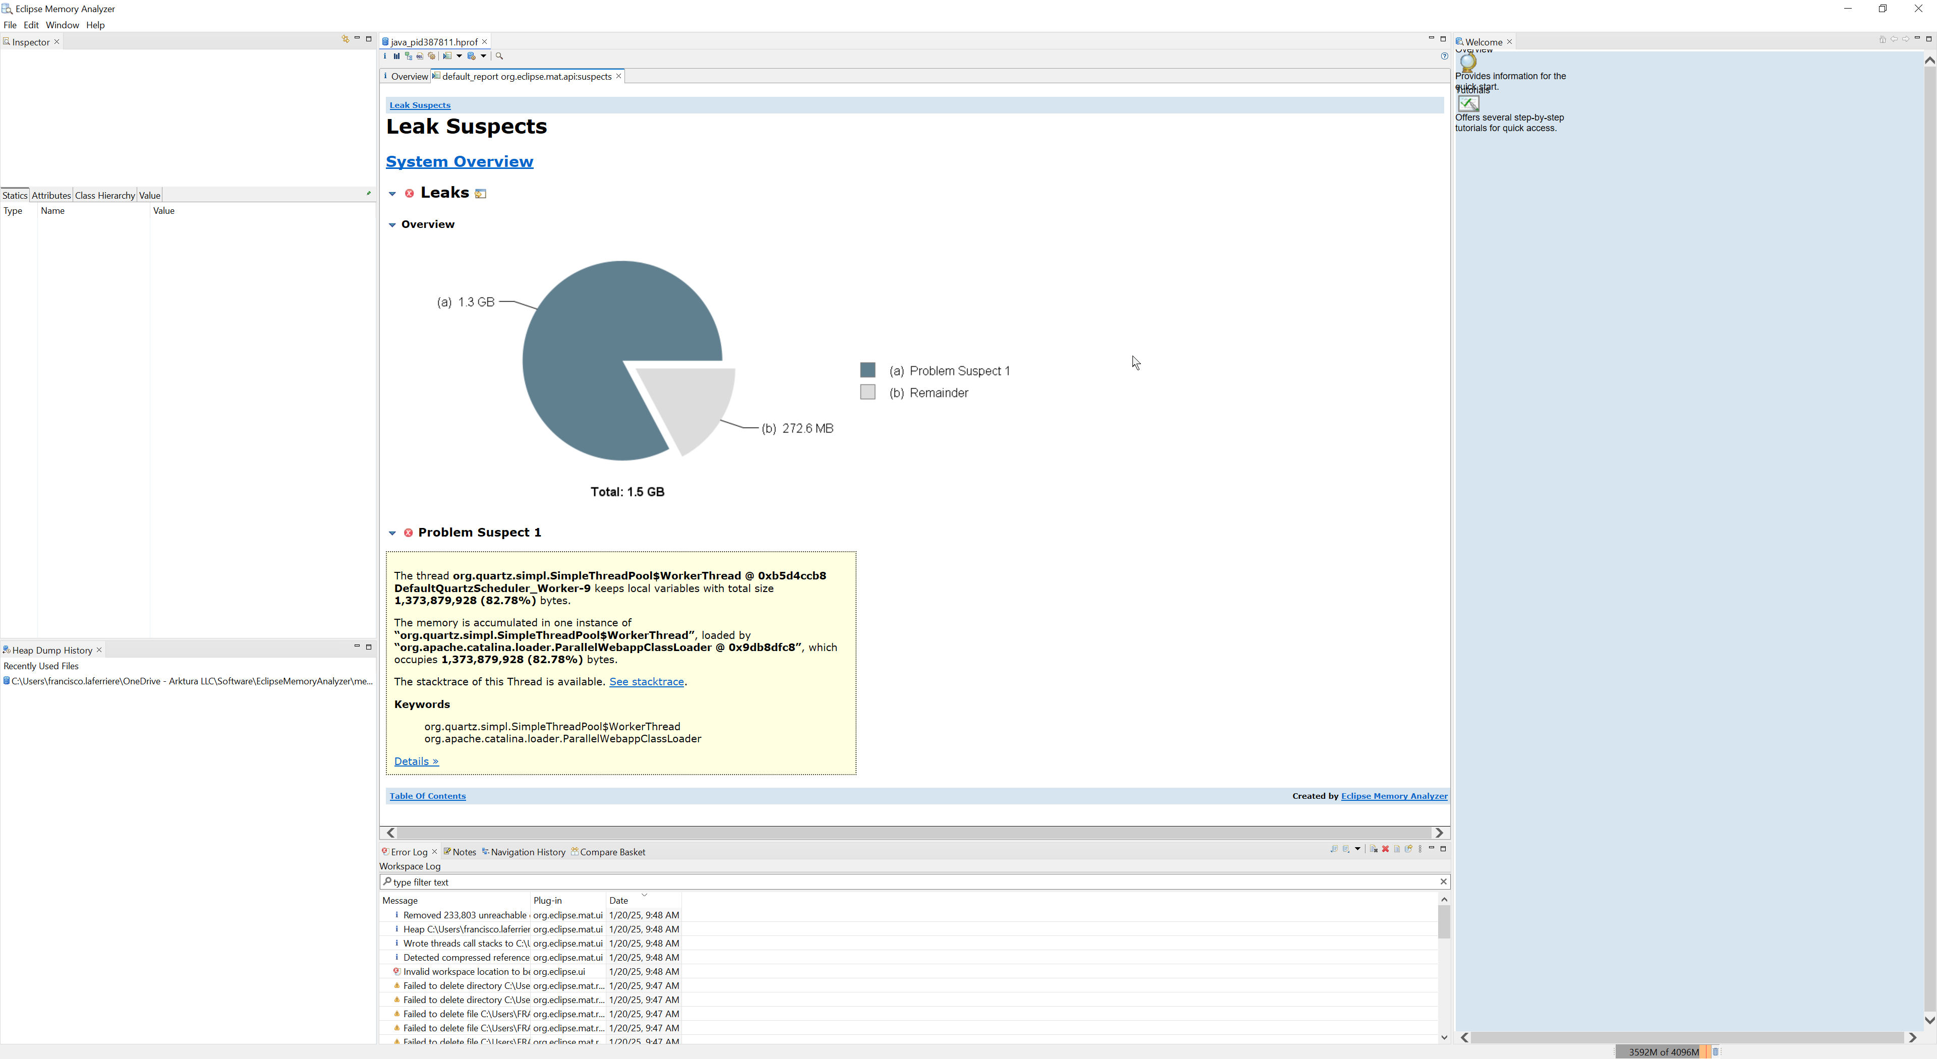Image resolution: width=1937 pixels, height=1059 pixels.
Task: Open recent heap dump file in History
Action: (x=188, y=682)
